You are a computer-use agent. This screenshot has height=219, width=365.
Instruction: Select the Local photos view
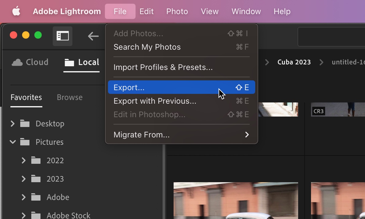coord(82,62)
